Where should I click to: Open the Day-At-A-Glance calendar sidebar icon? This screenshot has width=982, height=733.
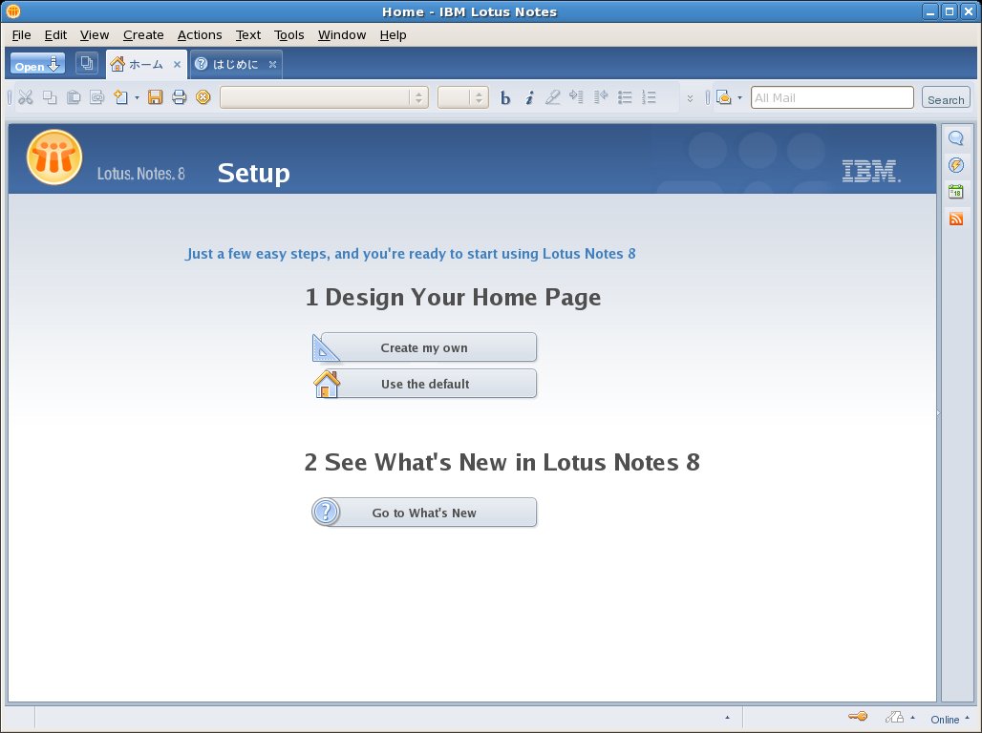coord(955,192)
